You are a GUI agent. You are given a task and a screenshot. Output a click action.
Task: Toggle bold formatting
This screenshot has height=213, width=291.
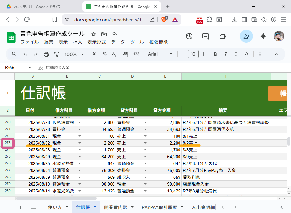pyautogui.click(x=215, y=54)
